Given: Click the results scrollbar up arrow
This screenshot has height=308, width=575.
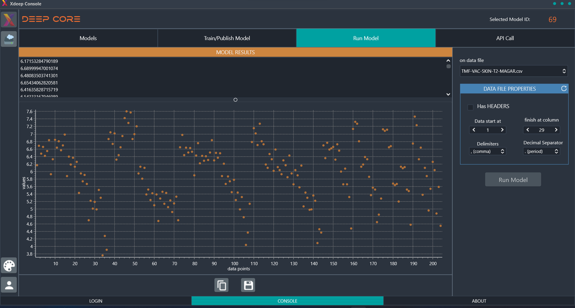Looking at the screenshot, I should (448, 60).
